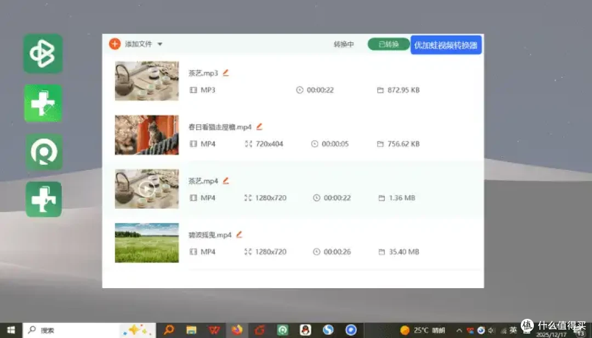592x338 pixels.
Task: Expand the system tray hidden icons chevron
Action: [459, 330]
